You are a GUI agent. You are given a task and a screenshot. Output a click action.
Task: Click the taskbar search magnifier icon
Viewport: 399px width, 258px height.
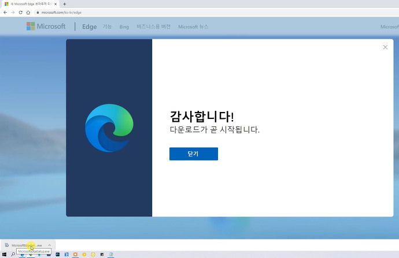coord(13,255)
